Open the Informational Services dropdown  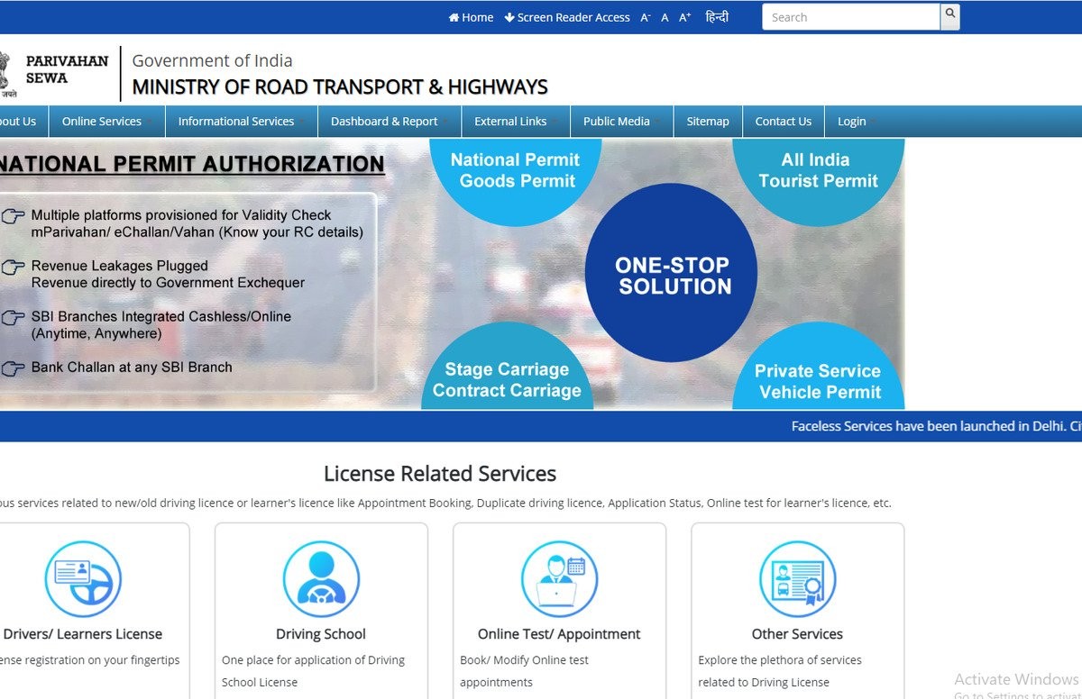click(x=236, y=122)
